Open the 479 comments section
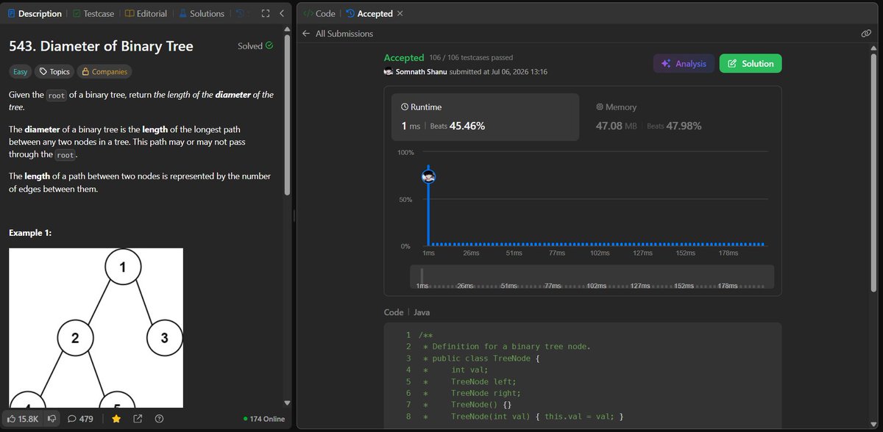Screen dimensions: 883x432 [x=80, y=419]
